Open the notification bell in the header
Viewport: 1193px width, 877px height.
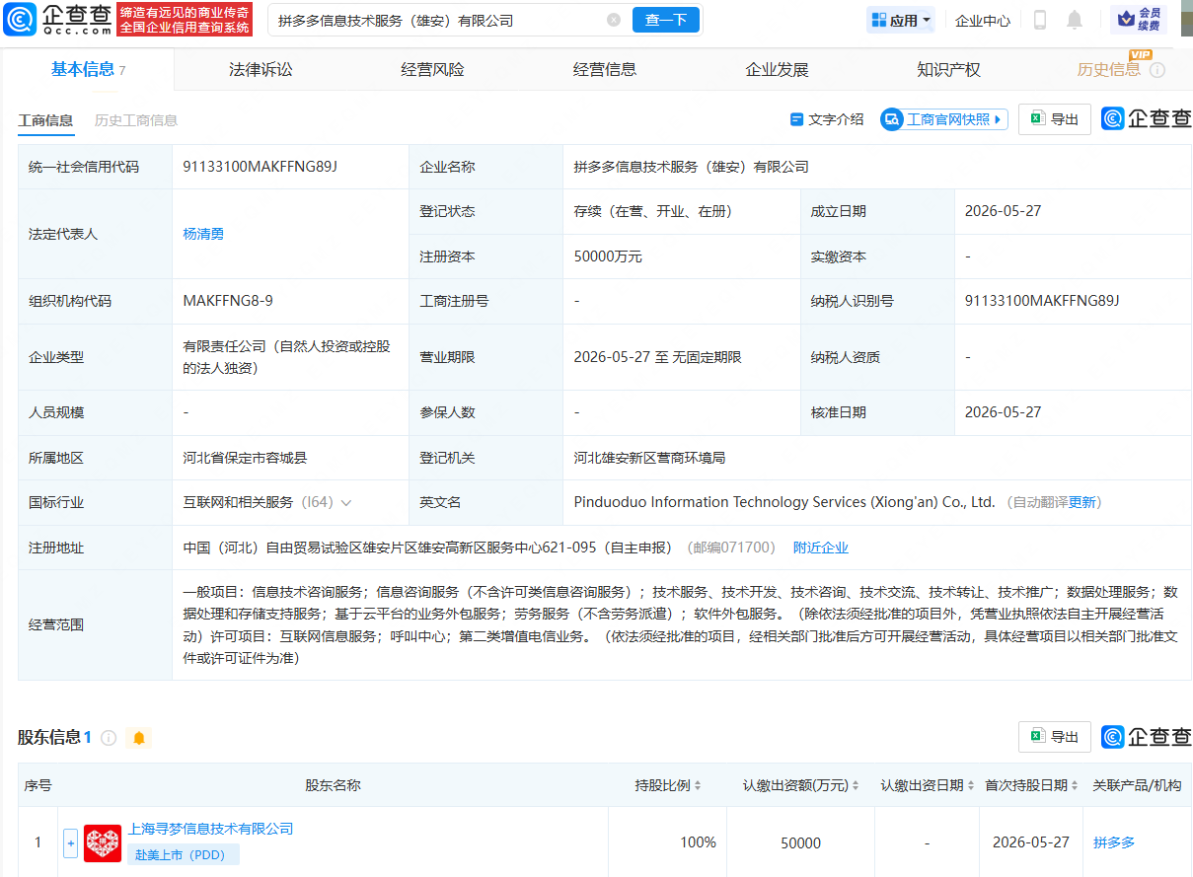click(1075, 20)
